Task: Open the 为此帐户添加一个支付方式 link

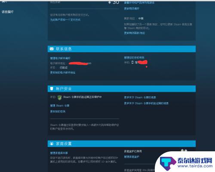Action: click(x=65, y=20)
